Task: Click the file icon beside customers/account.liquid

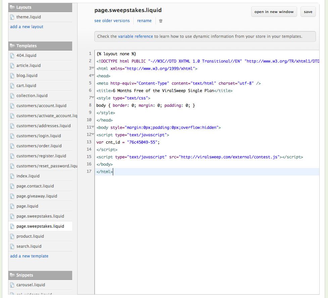Action: (x=12, y=106)
